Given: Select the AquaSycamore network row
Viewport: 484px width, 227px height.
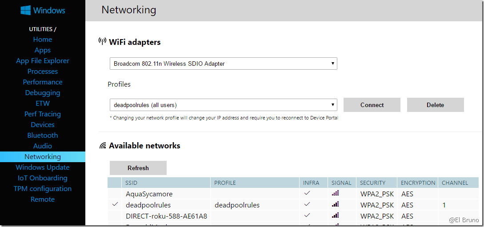Looking at the screenshot, I should click(149, 194).
